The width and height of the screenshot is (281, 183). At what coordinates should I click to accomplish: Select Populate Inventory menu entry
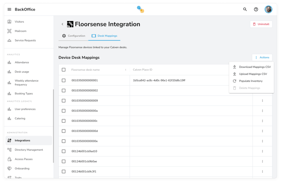(x=251, y=81)
